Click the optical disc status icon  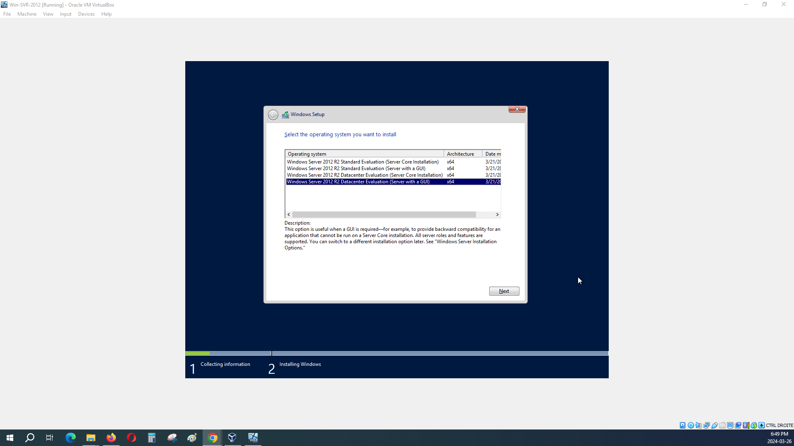coord(691,425)
